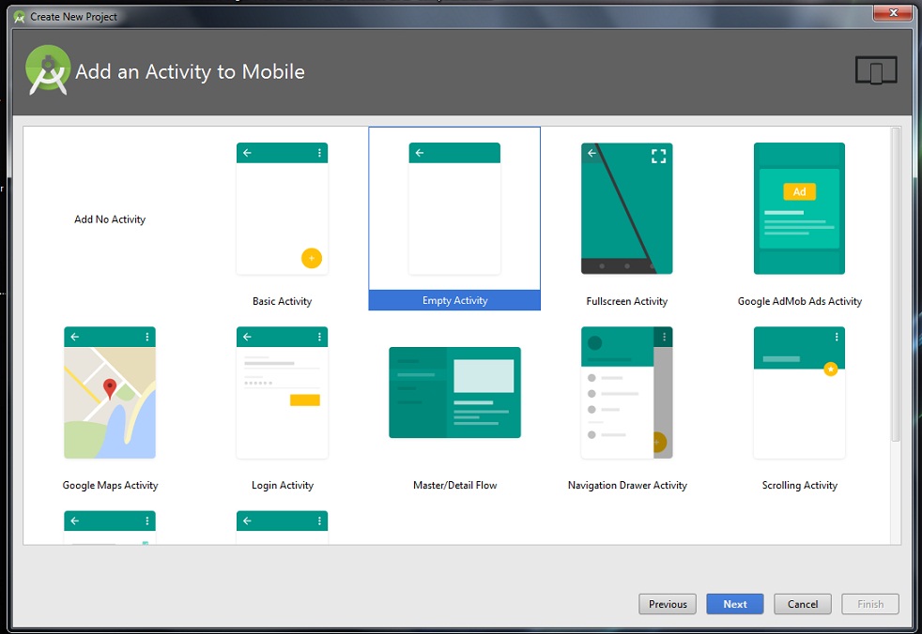Click the Login Activity label

click(283, 485)
